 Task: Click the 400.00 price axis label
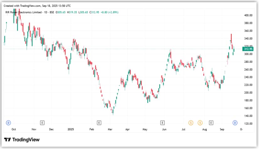coord(248,15)
